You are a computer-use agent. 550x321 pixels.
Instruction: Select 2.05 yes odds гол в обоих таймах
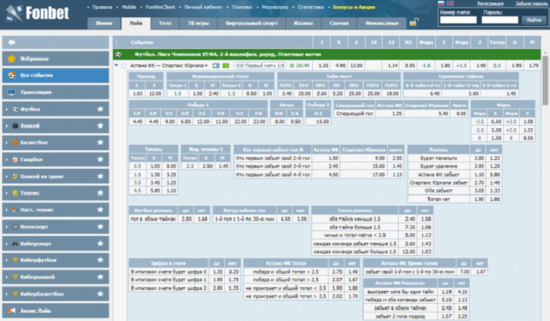[x=186, y=219]
